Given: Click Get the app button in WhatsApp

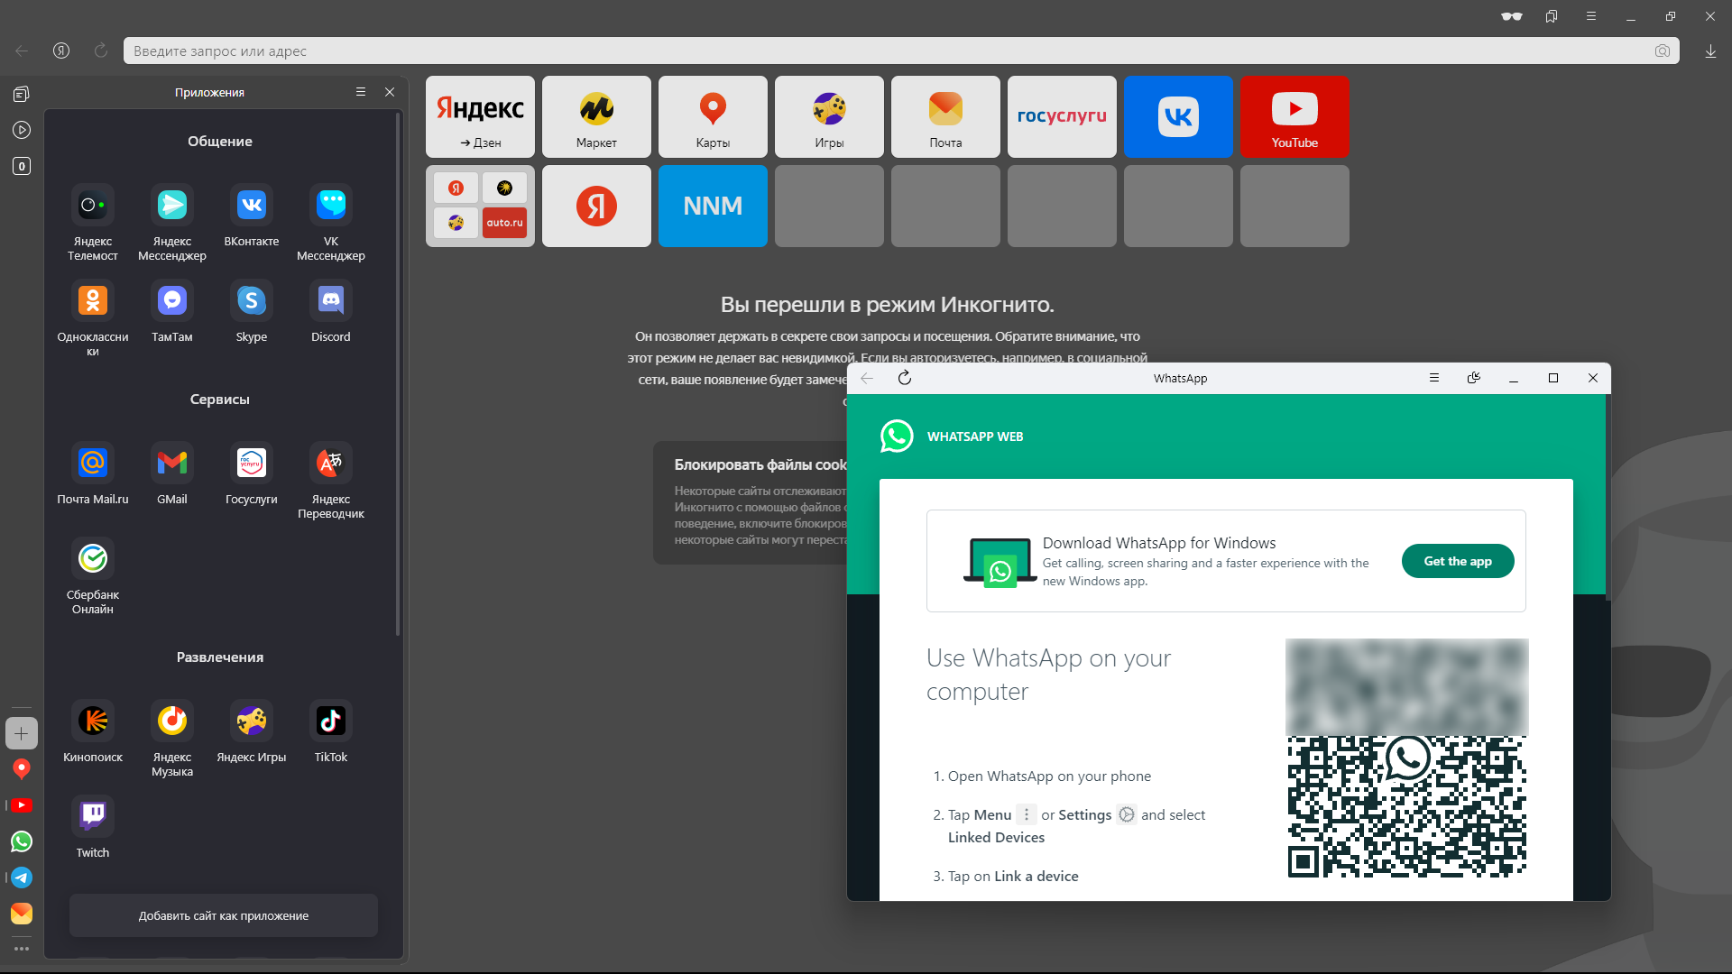Looking at the screenshot, I should coord(1458,561).
